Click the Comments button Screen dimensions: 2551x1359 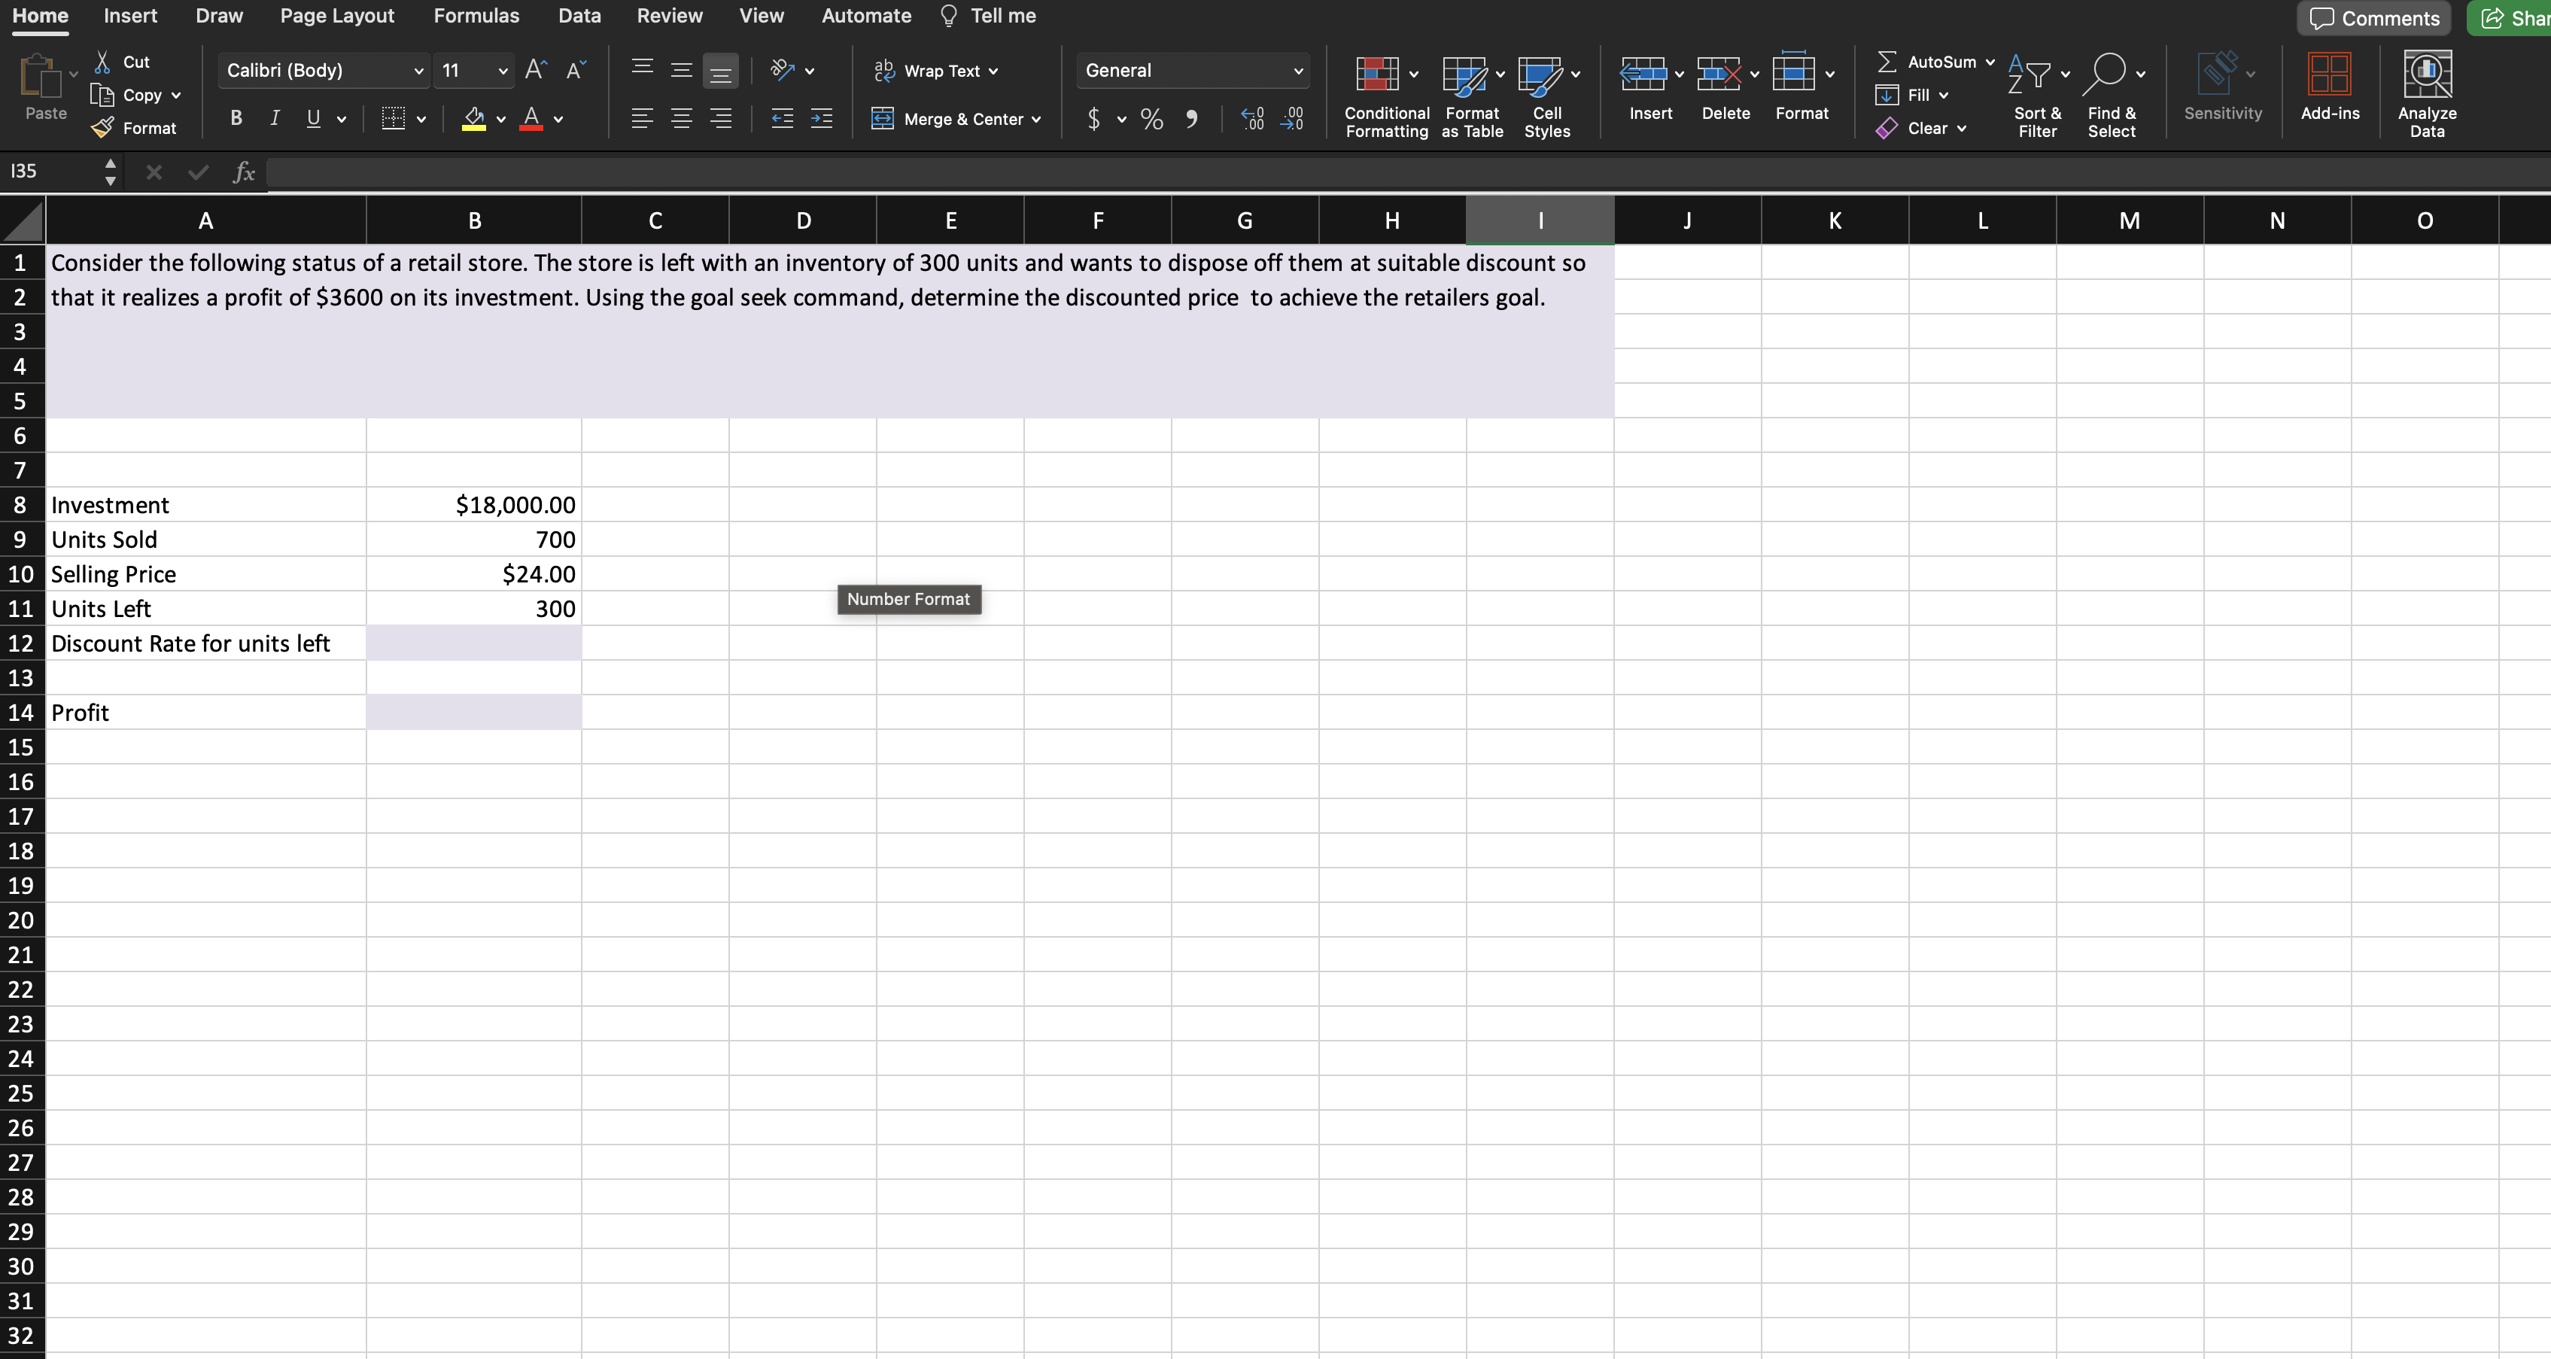2373,18
